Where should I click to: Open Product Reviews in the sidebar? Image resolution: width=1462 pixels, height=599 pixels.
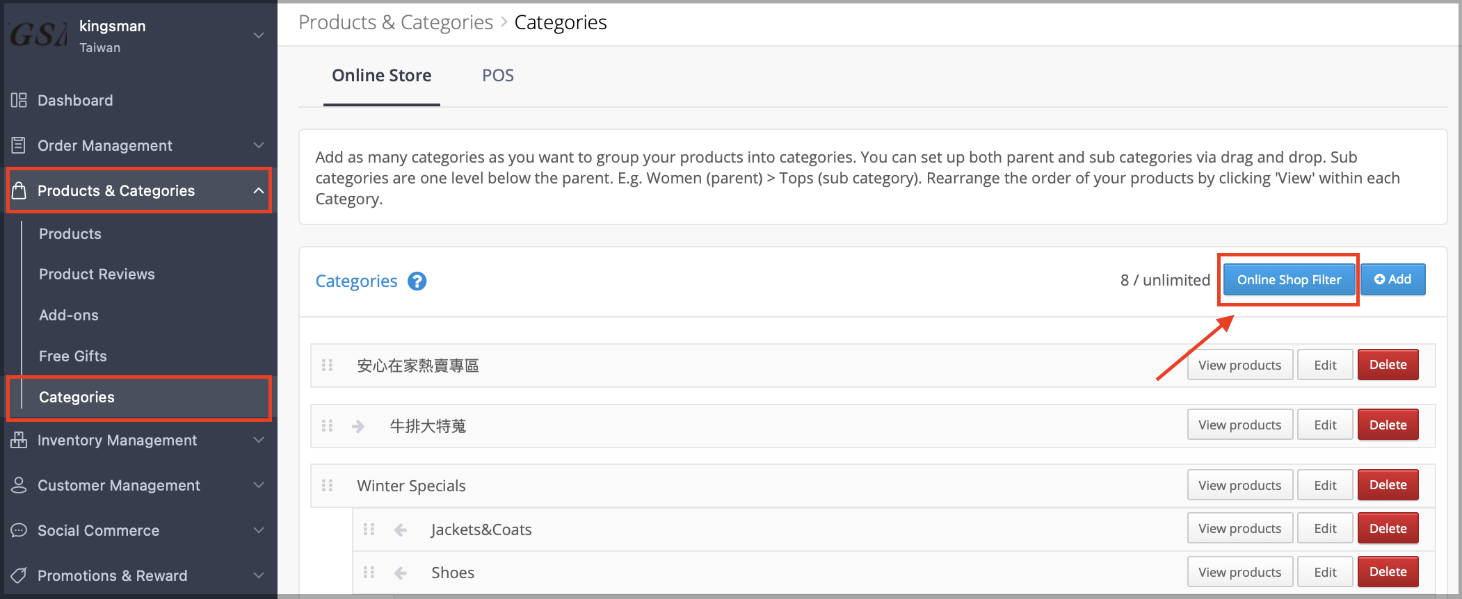point(97,274)
